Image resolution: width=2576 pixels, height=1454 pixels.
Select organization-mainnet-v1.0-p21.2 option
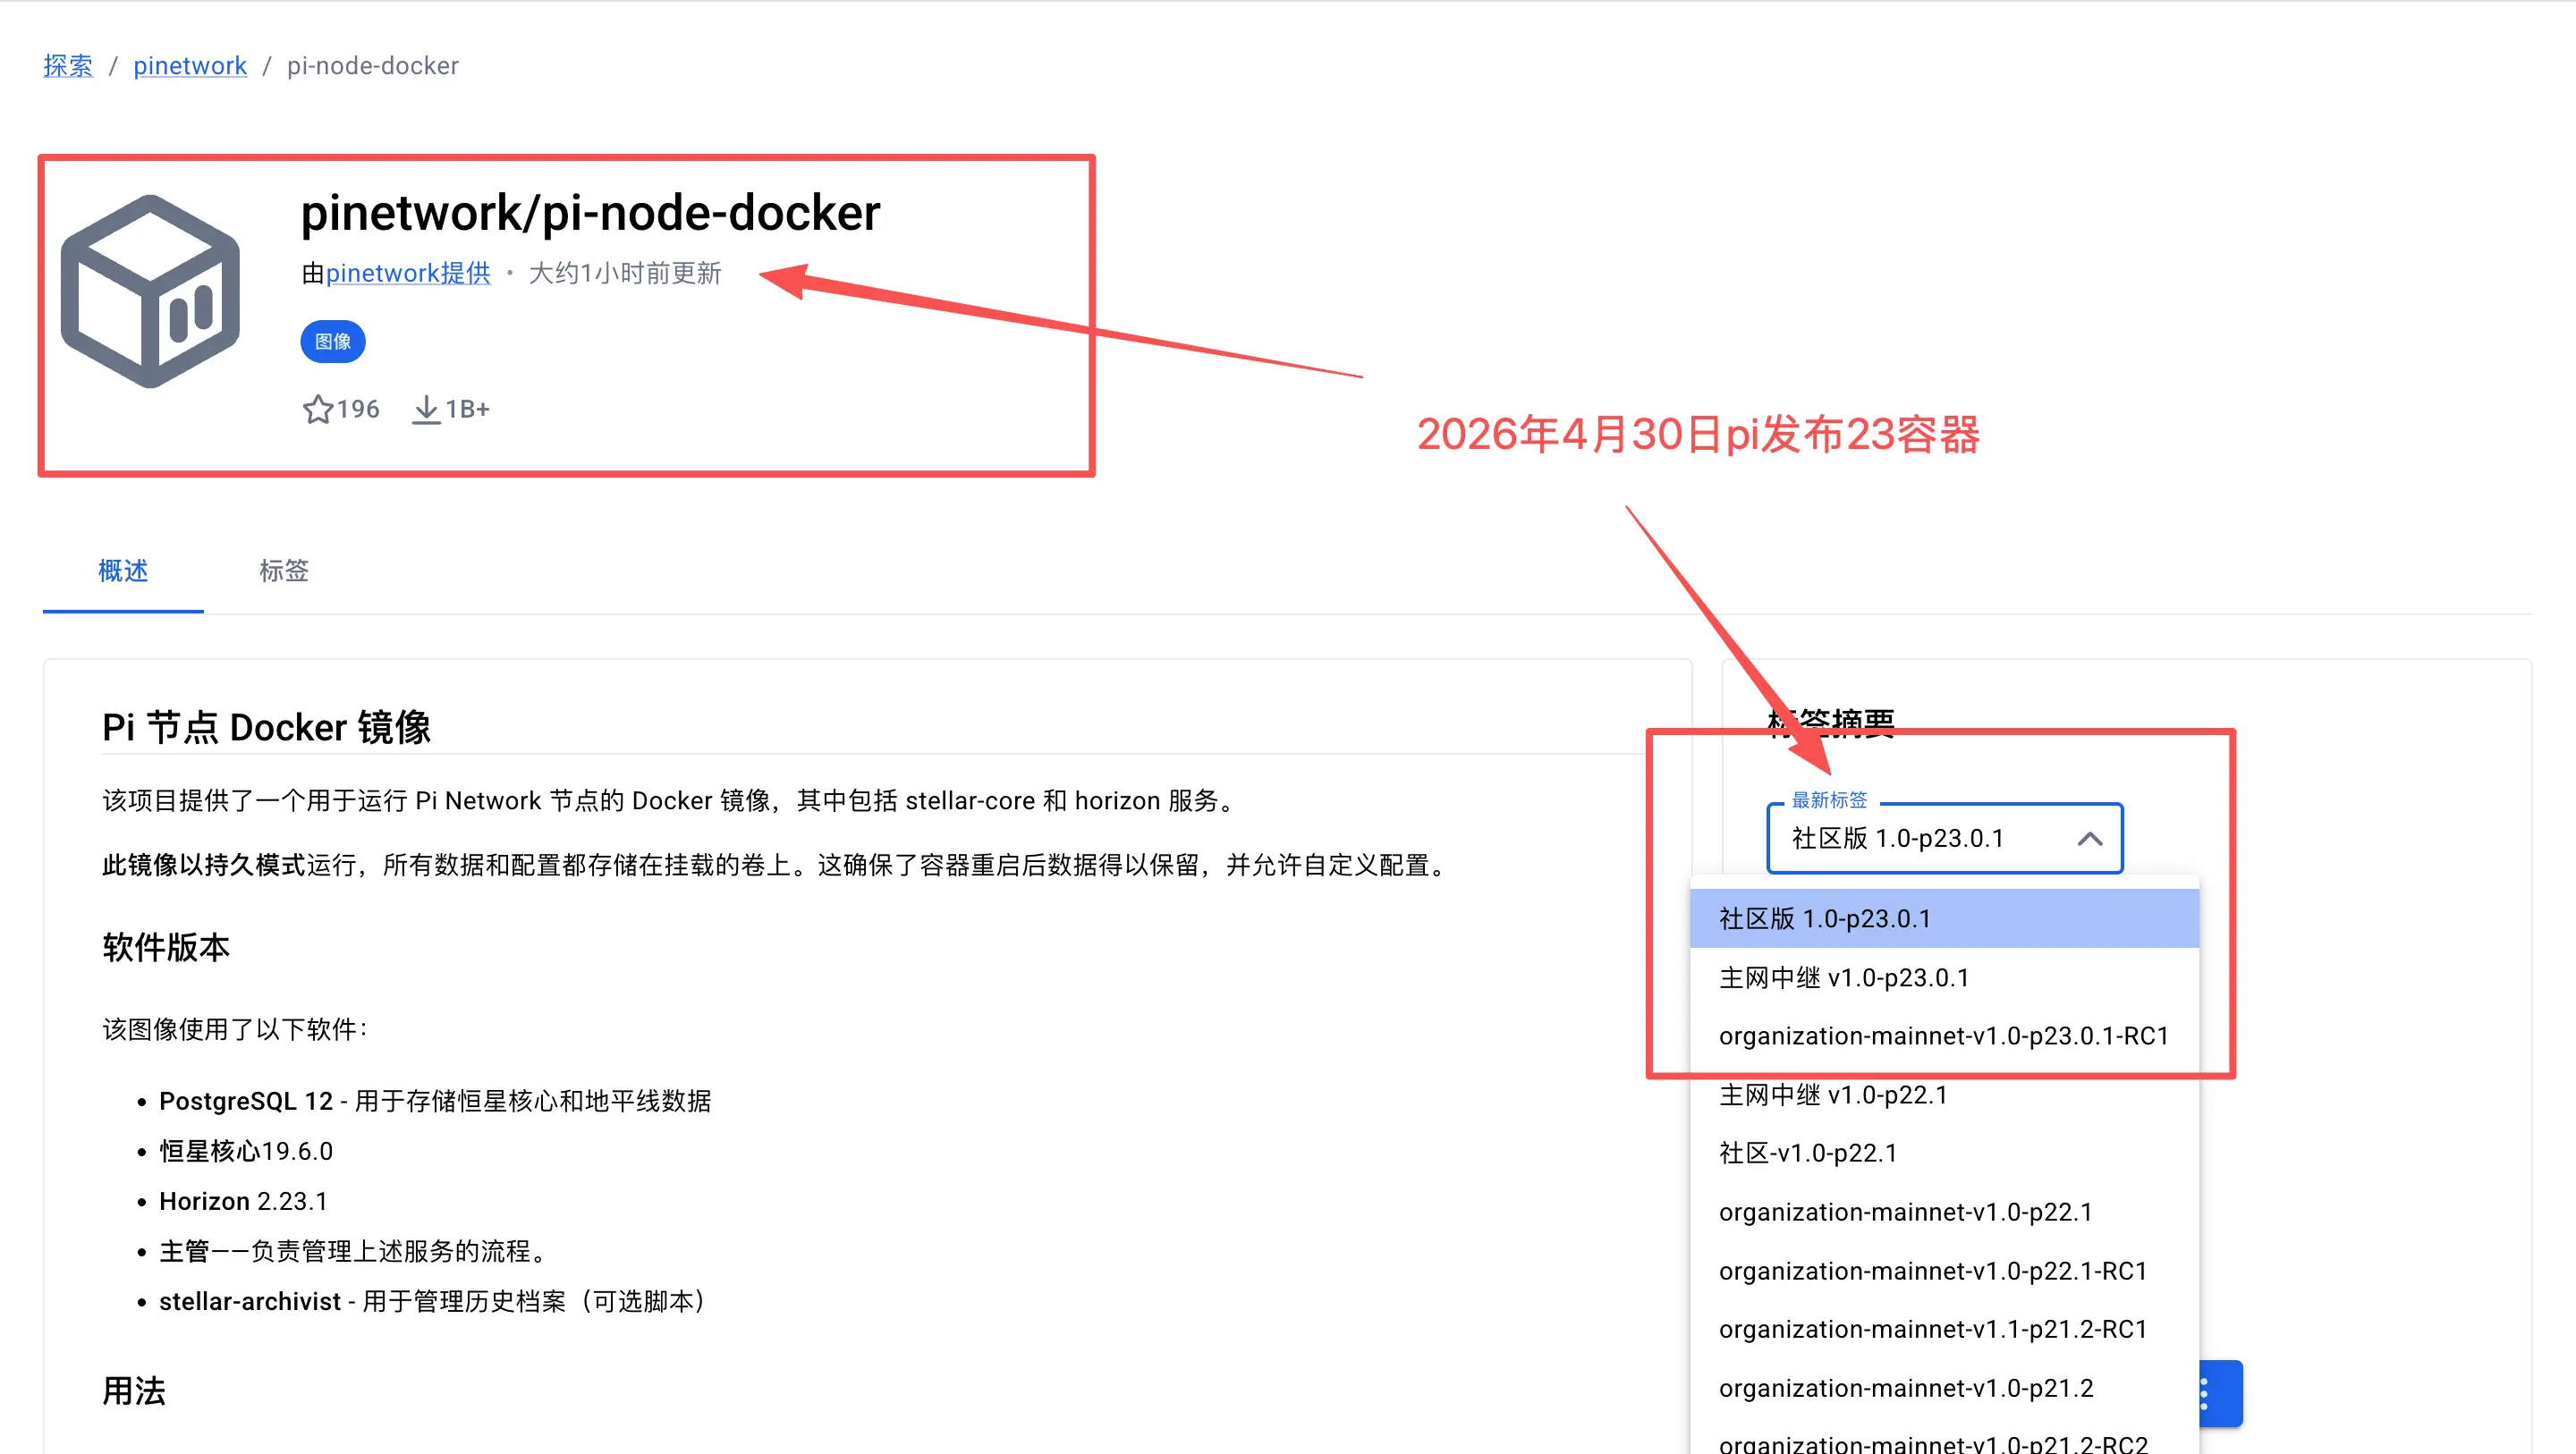pos(1905,1388)
